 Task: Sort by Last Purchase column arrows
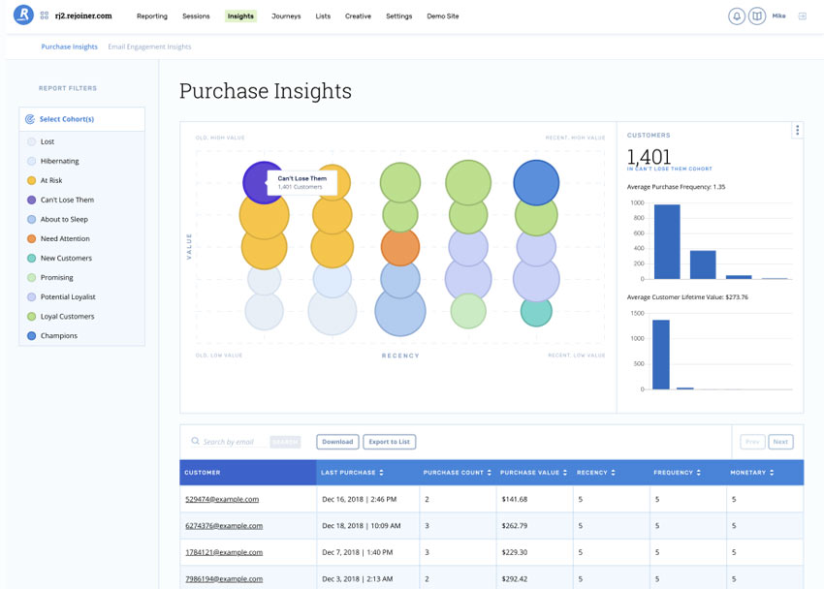(381, 473)
